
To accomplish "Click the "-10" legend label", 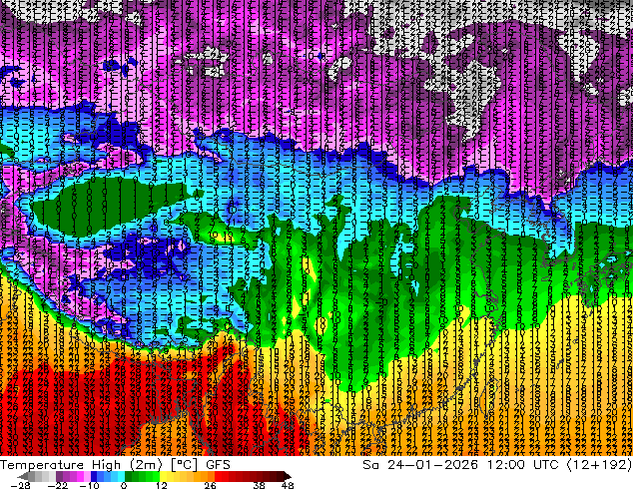I will click(89, 485).
